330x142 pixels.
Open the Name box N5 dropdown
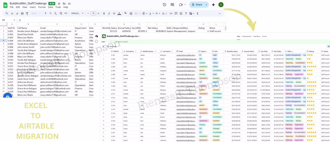(x=14, y=20)
